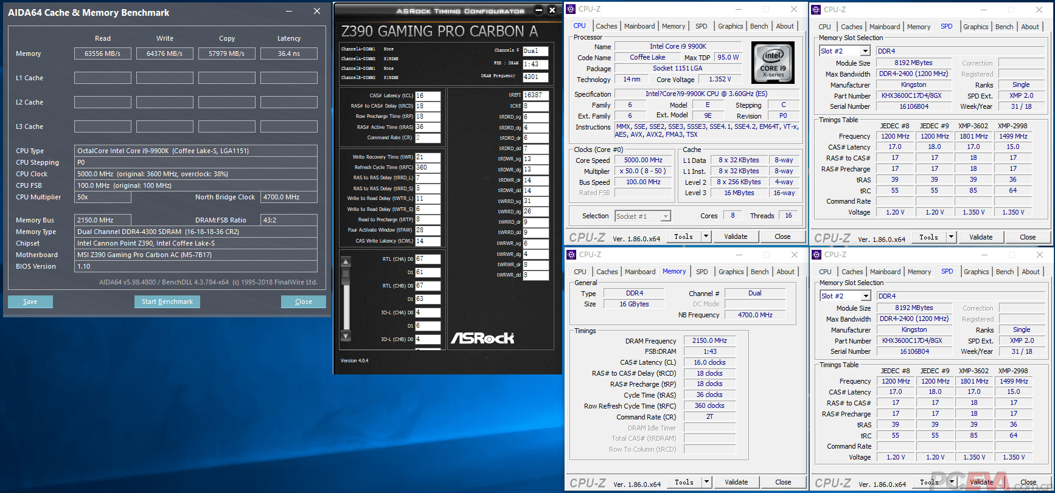Click the Memory Latency value 36.4 ns

[289, 53]
